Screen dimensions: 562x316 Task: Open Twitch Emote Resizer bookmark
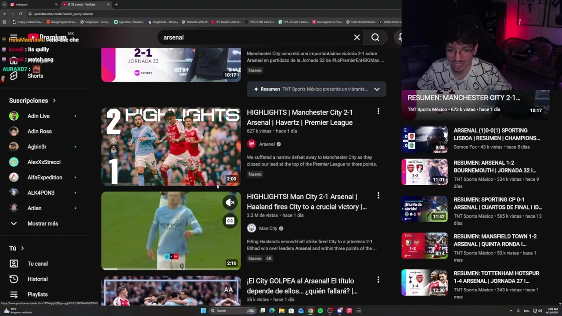click(x=360, y=22)
